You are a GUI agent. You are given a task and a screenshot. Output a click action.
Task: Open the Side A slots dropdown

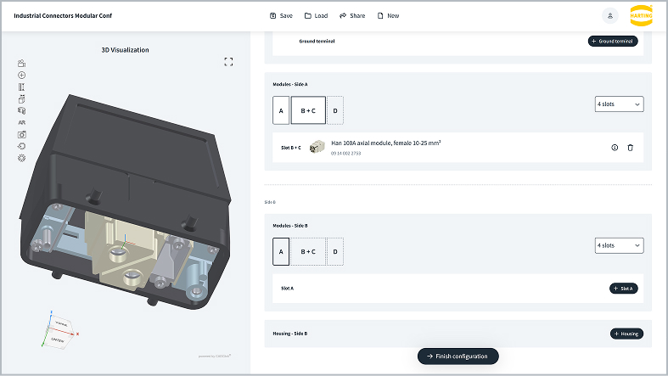pos(619,104)
